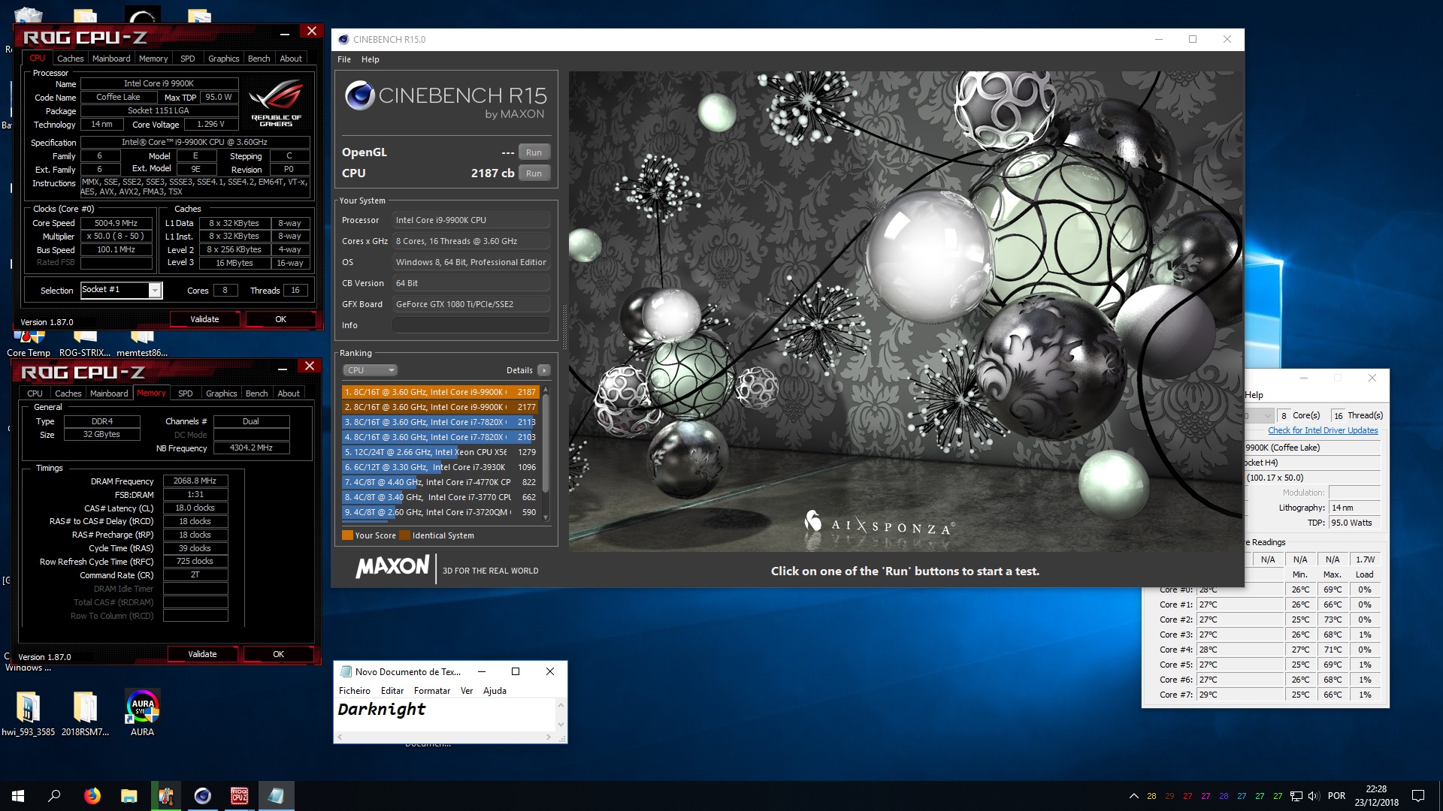Click the Cinebench Info input field

click(x=470, y=325)
